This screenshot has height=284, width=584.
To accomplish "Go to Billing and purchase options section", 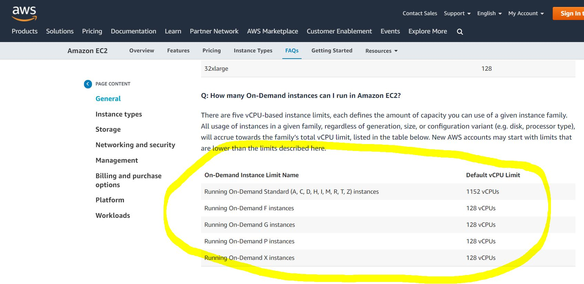I will coord(129,180).
